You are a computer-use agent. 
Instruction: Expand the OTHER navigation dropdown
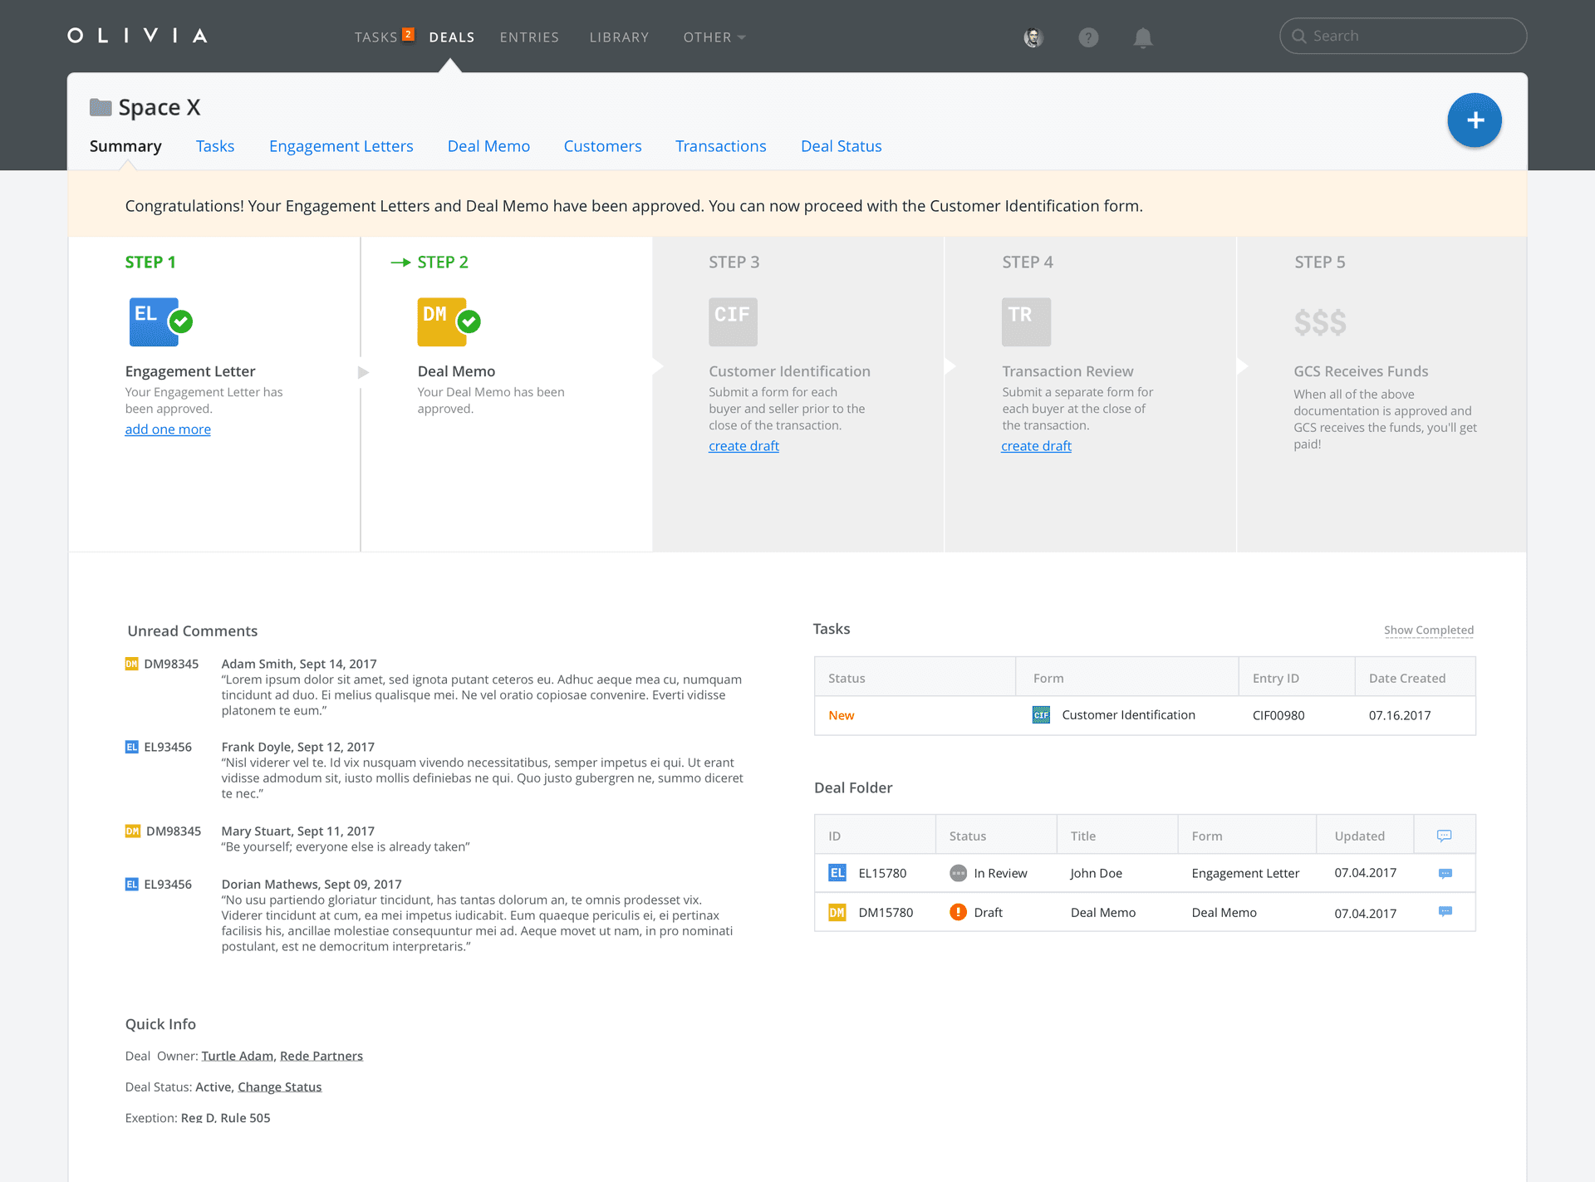pyautogui.click(x=714, y=37)
